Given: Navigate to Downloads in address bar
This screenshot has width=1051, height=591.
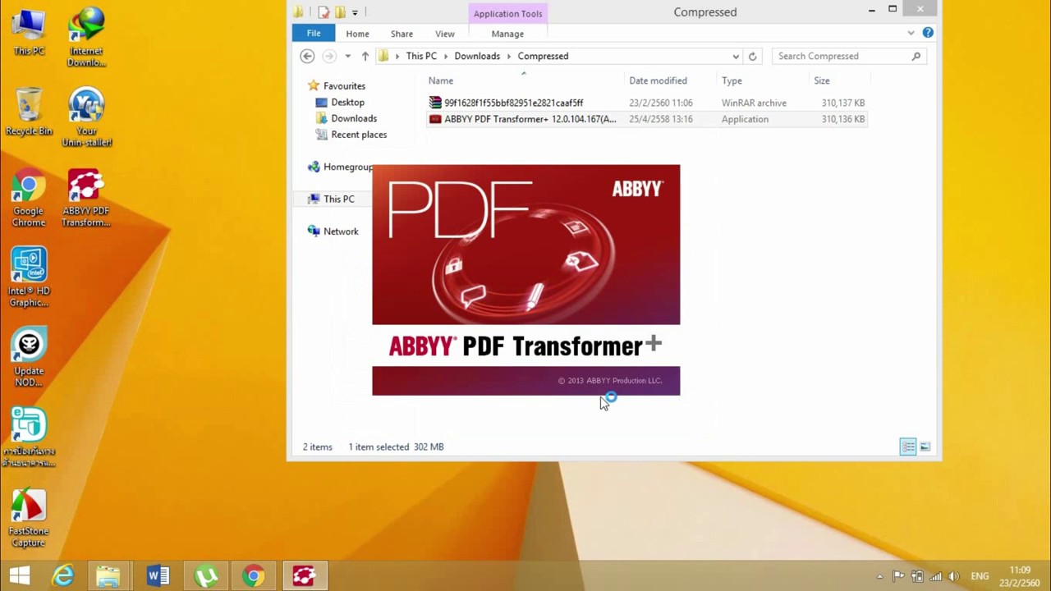Looking at the screenshot, I should pos(477,56).
